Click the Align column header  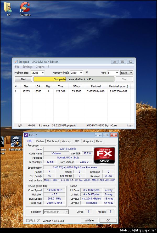pyautogui.click(x=48, y=86)
